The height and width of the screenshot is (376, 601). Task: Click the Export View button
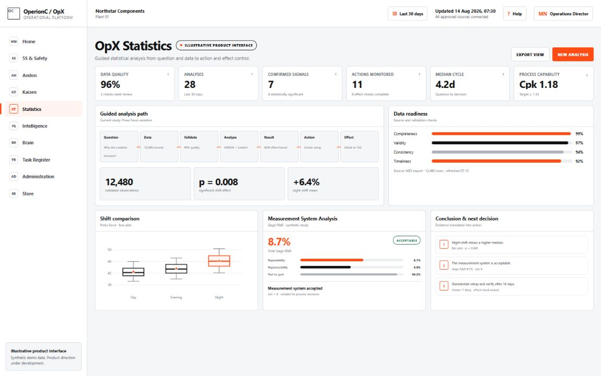[x=530, y=55]
